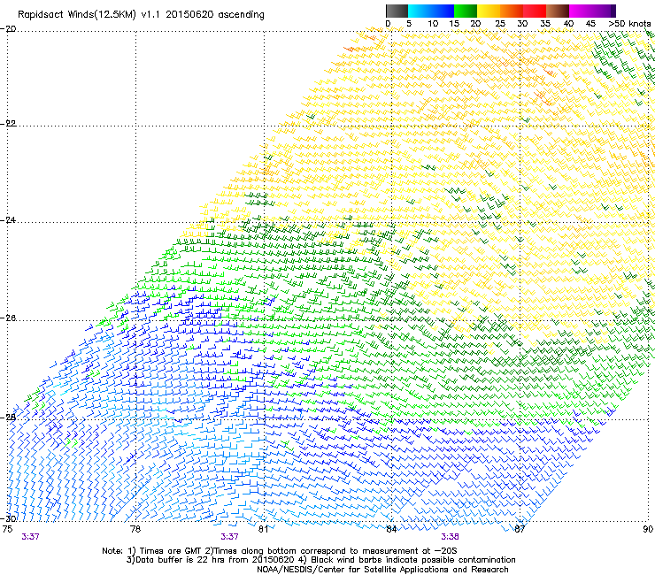Click the '90' longitude axis label
This screenshot has height=575, width=655.
(648, 529)
